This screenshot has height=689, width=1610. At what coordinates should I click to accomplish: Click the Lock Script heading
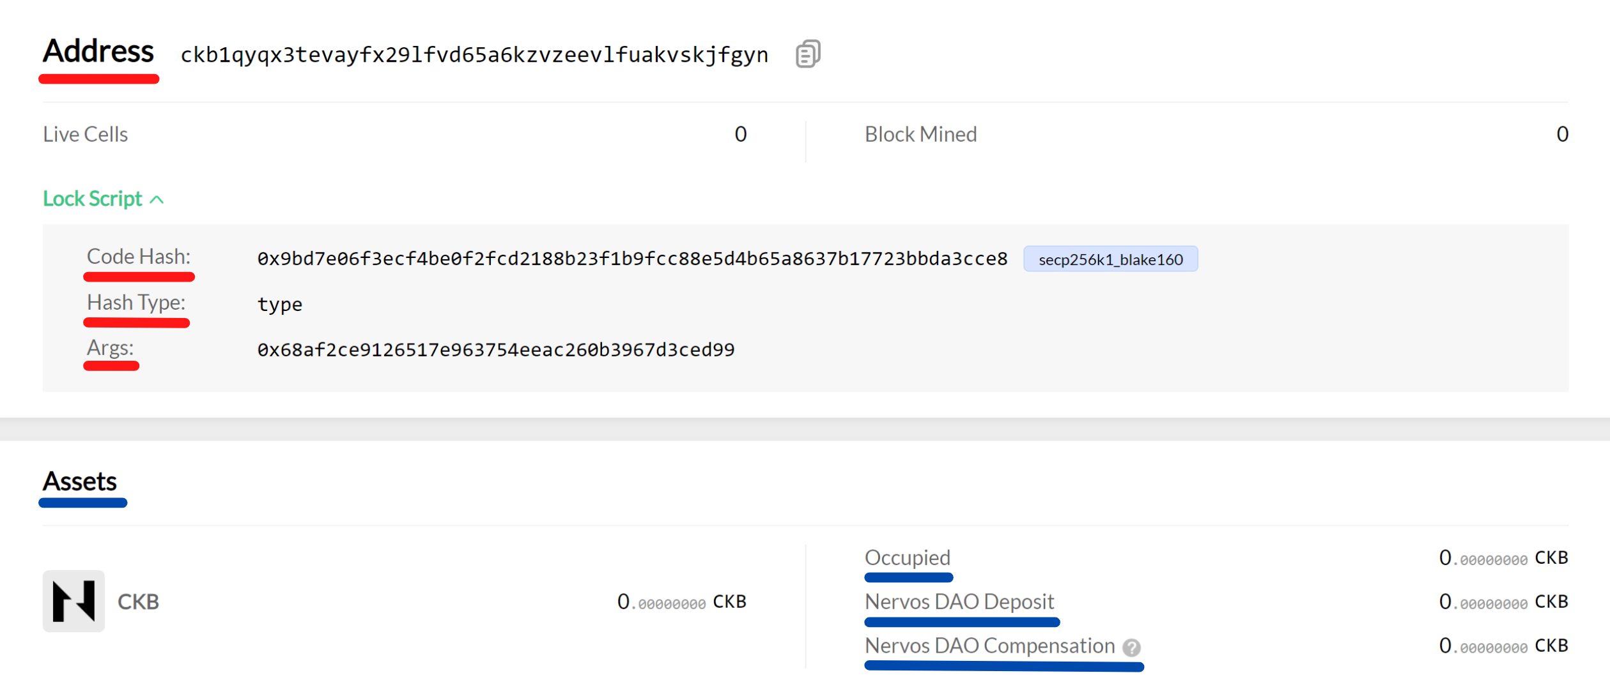93,199
